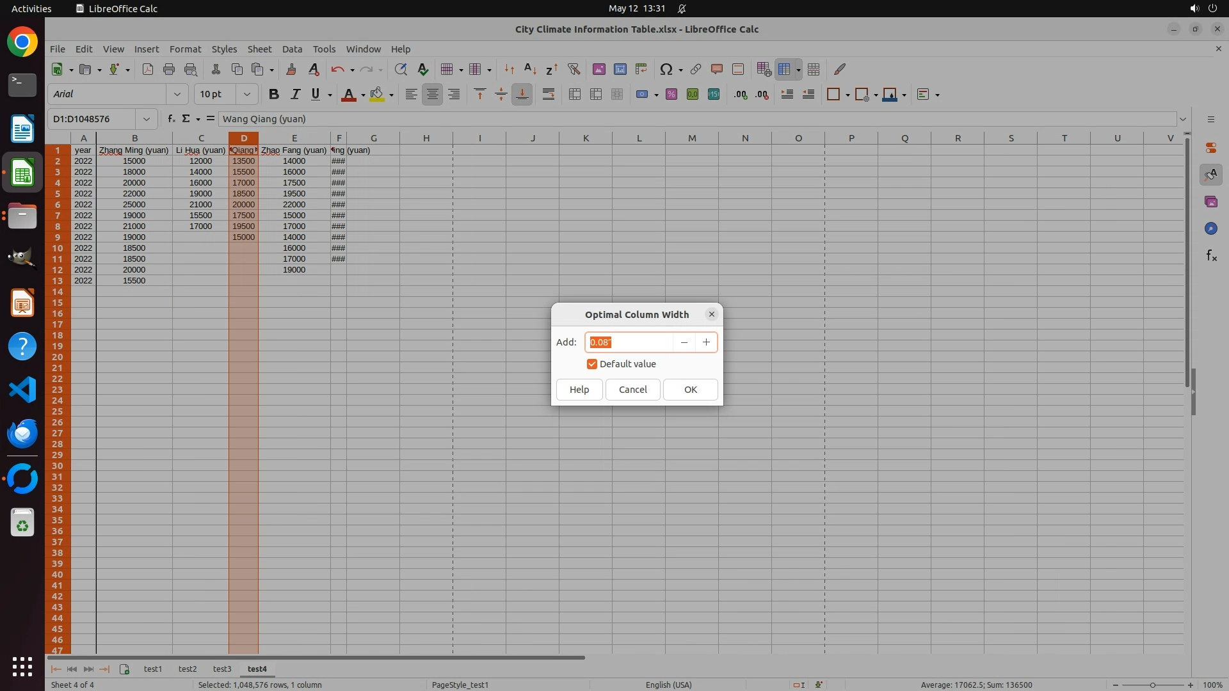Click plus stepper to increase Add value
Viewport: 1229px width, 691px height.
(706, 342)
